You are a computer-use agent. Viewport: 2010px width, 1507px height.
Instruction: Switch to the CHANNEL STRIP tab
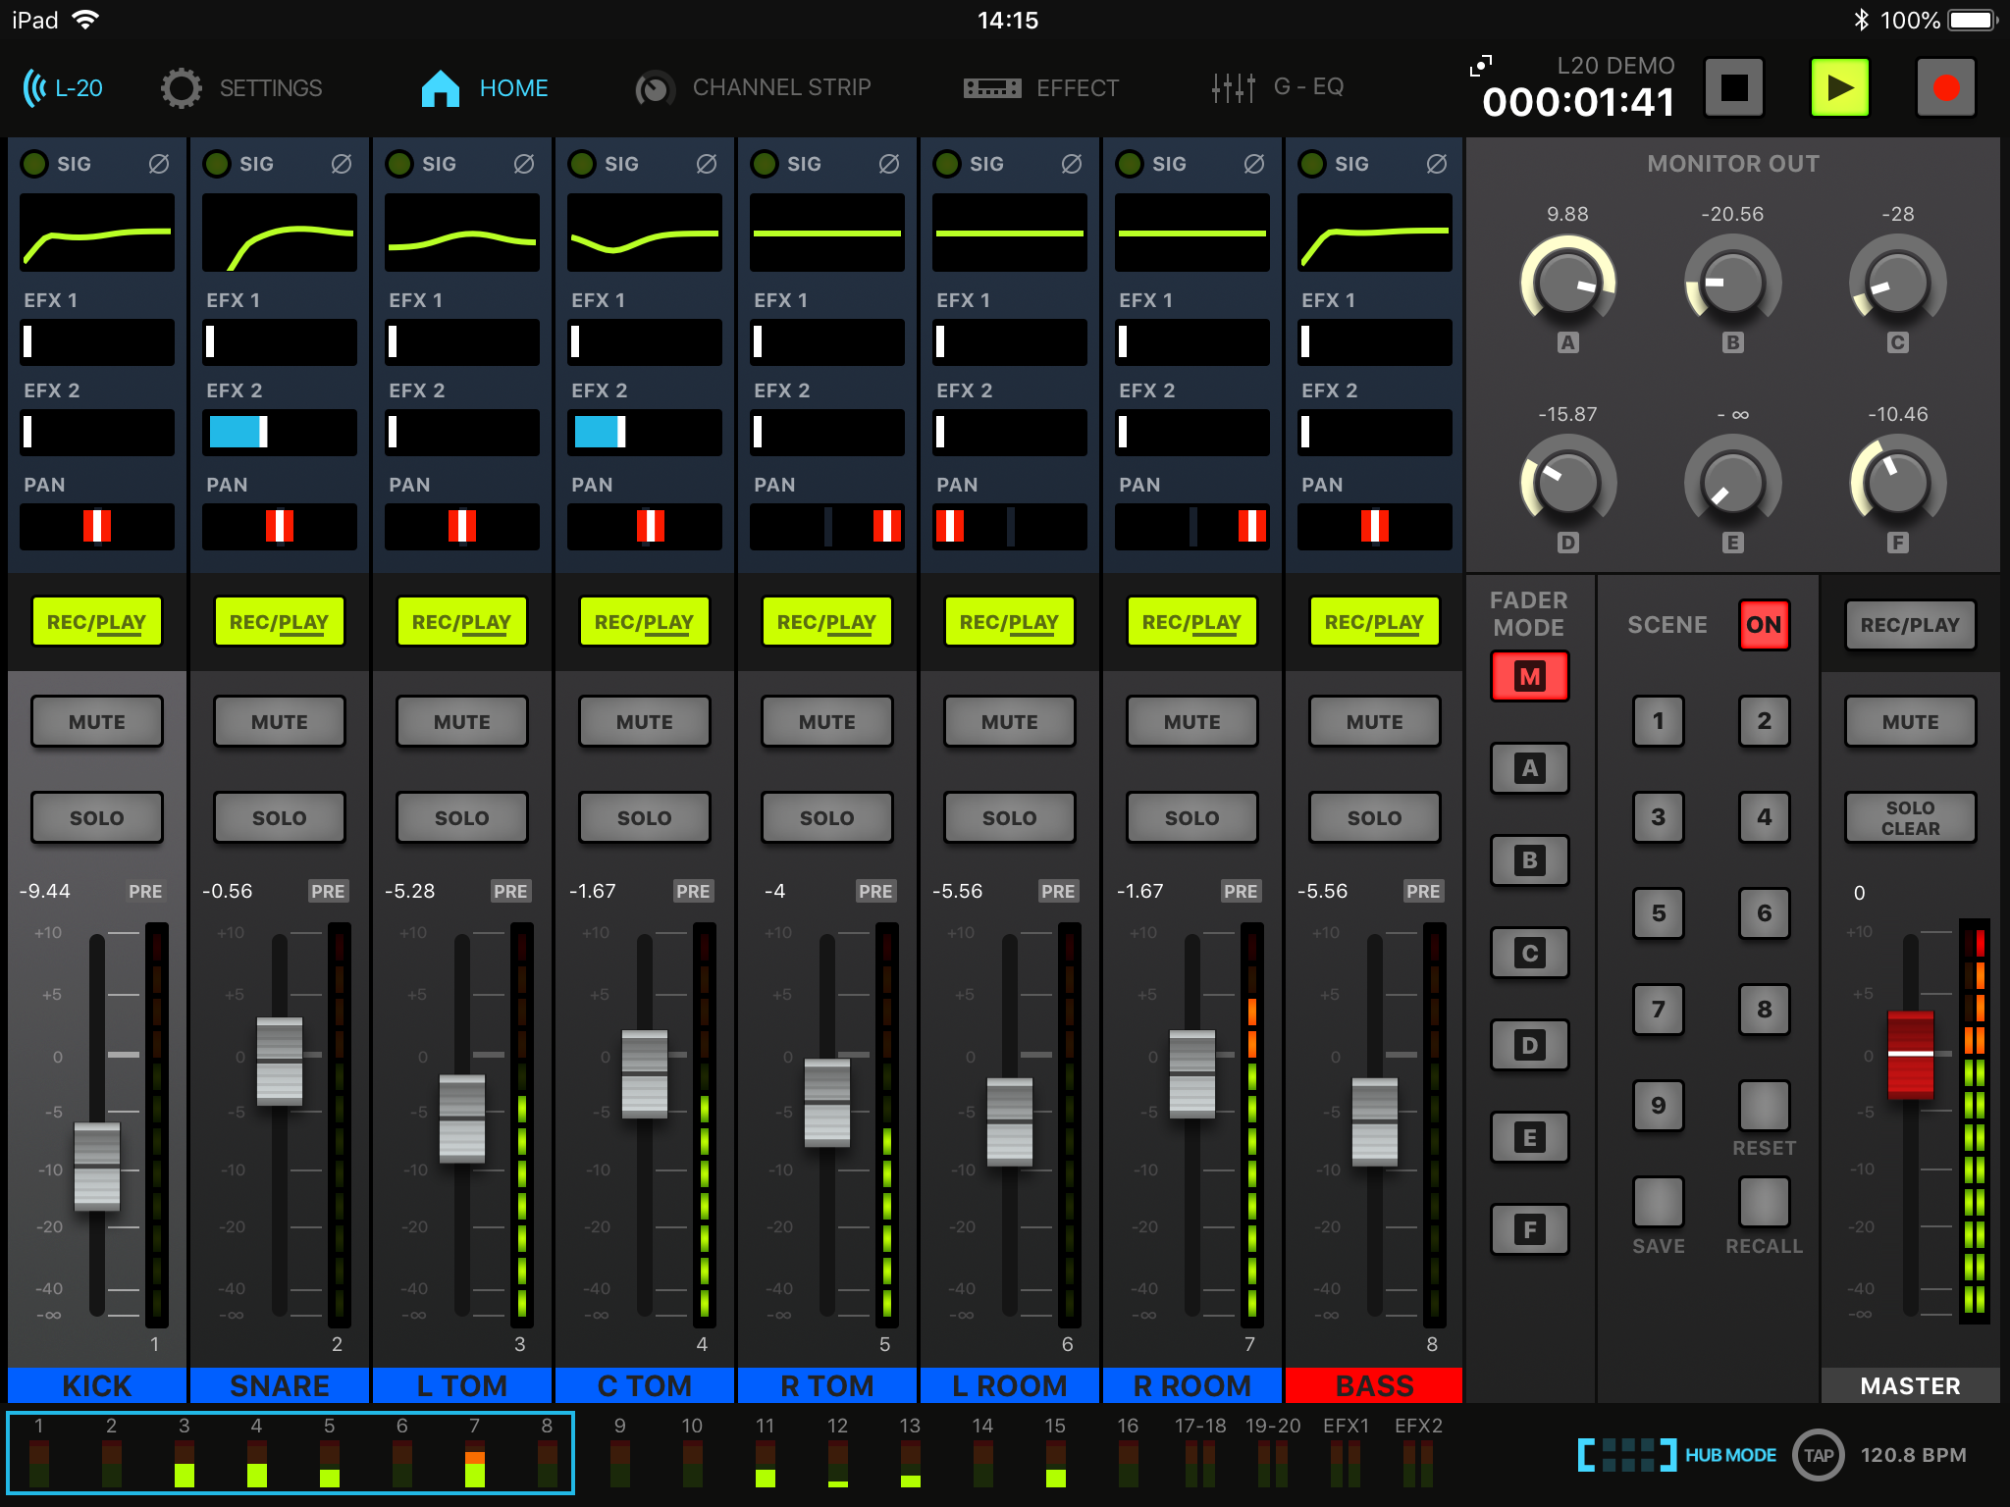[753, 88]
